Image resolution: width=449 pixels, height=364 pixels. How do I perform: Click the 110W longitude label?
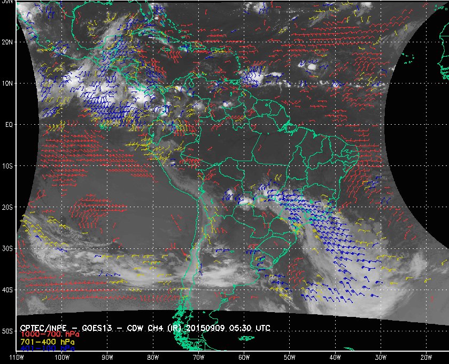(17, 358)
